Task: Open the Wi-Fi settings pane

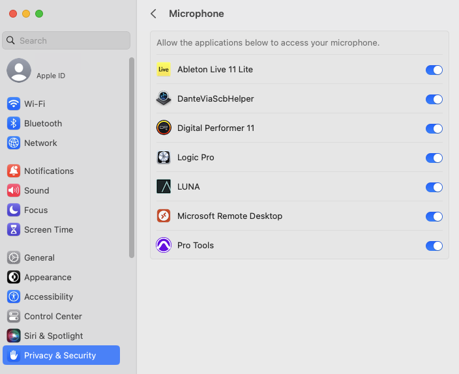Action: point(61,104)
